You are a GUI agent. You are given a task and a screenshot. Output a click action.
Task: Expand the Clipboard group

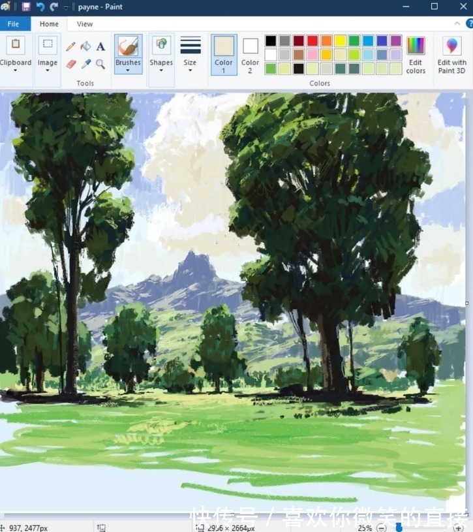click(16, 70)
